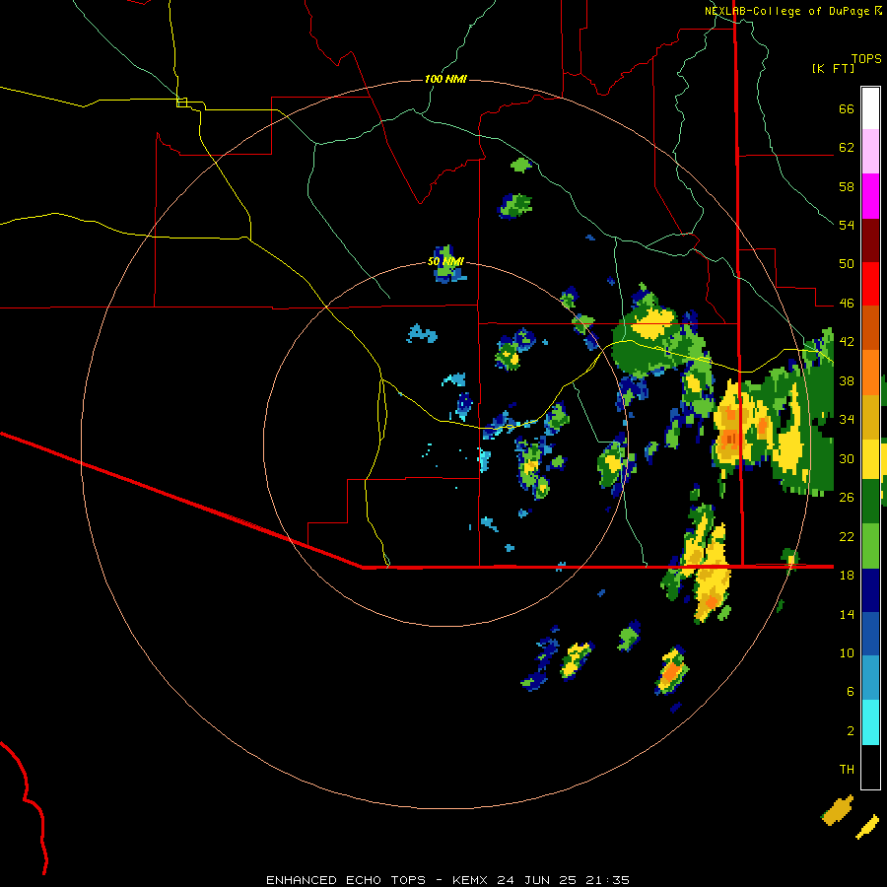Click the 58 value on legend scale
The height and width of the screenshot is (887, 887).
[x=847, y=186]
